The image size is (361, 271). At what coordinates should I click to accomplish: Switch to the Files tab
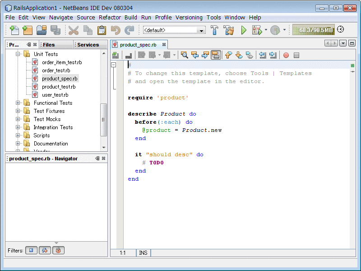56,45
